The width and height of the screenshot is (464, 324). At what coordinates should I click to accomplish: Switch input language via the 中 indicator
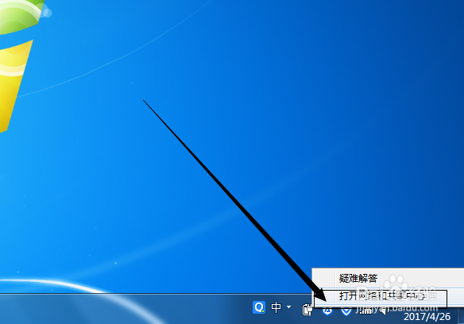(276, 307)
